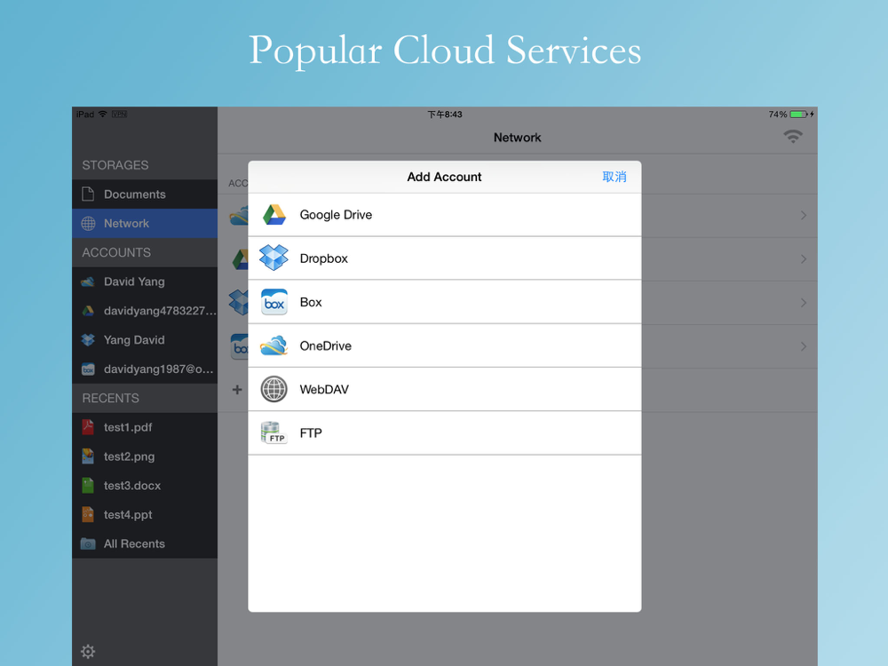This screenshot has height=666, width=888.
Task: Cancel the Add Account dialog (取消)
Action: point(614,177)
